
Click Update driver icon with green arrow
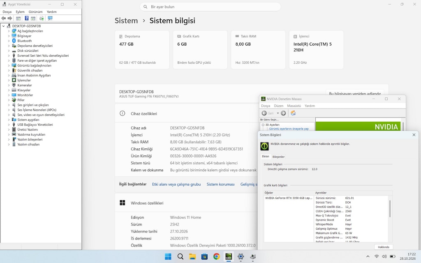42,18
